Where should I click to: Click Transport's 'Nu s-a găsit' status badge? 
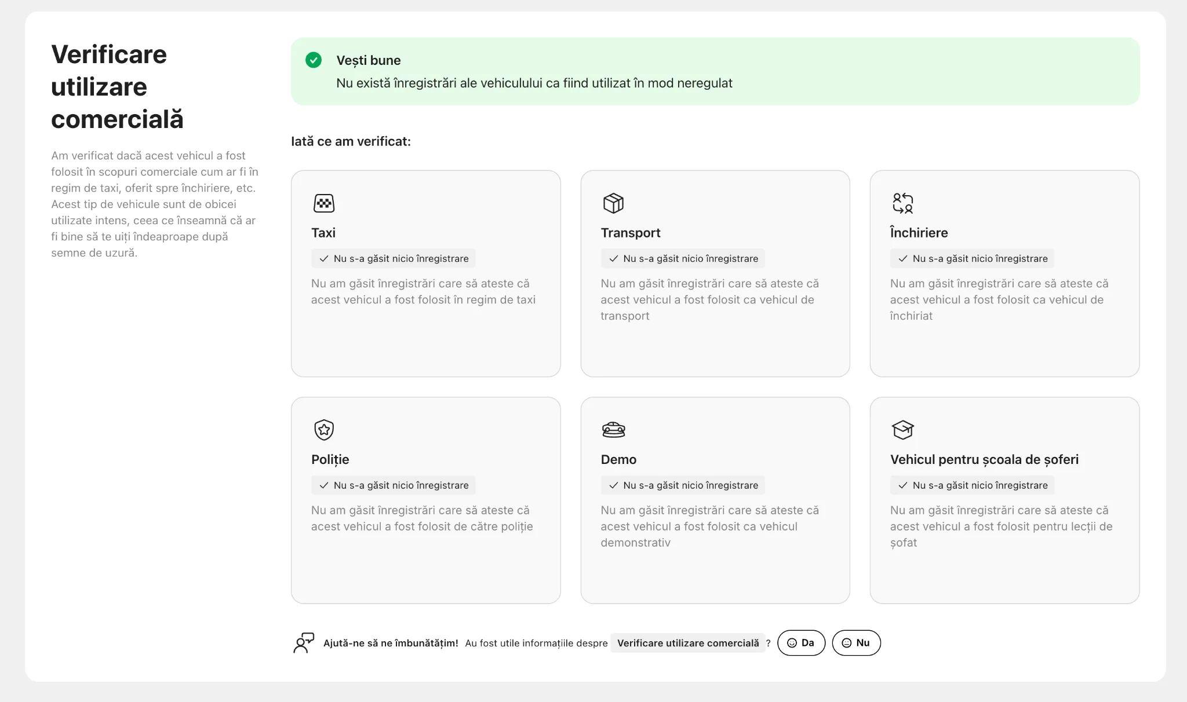pyautogui.click(x=683, y=258)
